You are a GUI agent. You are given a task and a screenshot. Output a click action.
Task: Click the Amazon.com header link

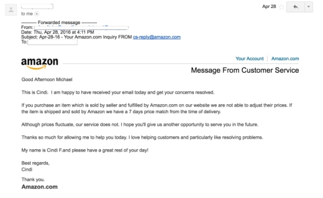pyautogui.click(x=285, y=58)
